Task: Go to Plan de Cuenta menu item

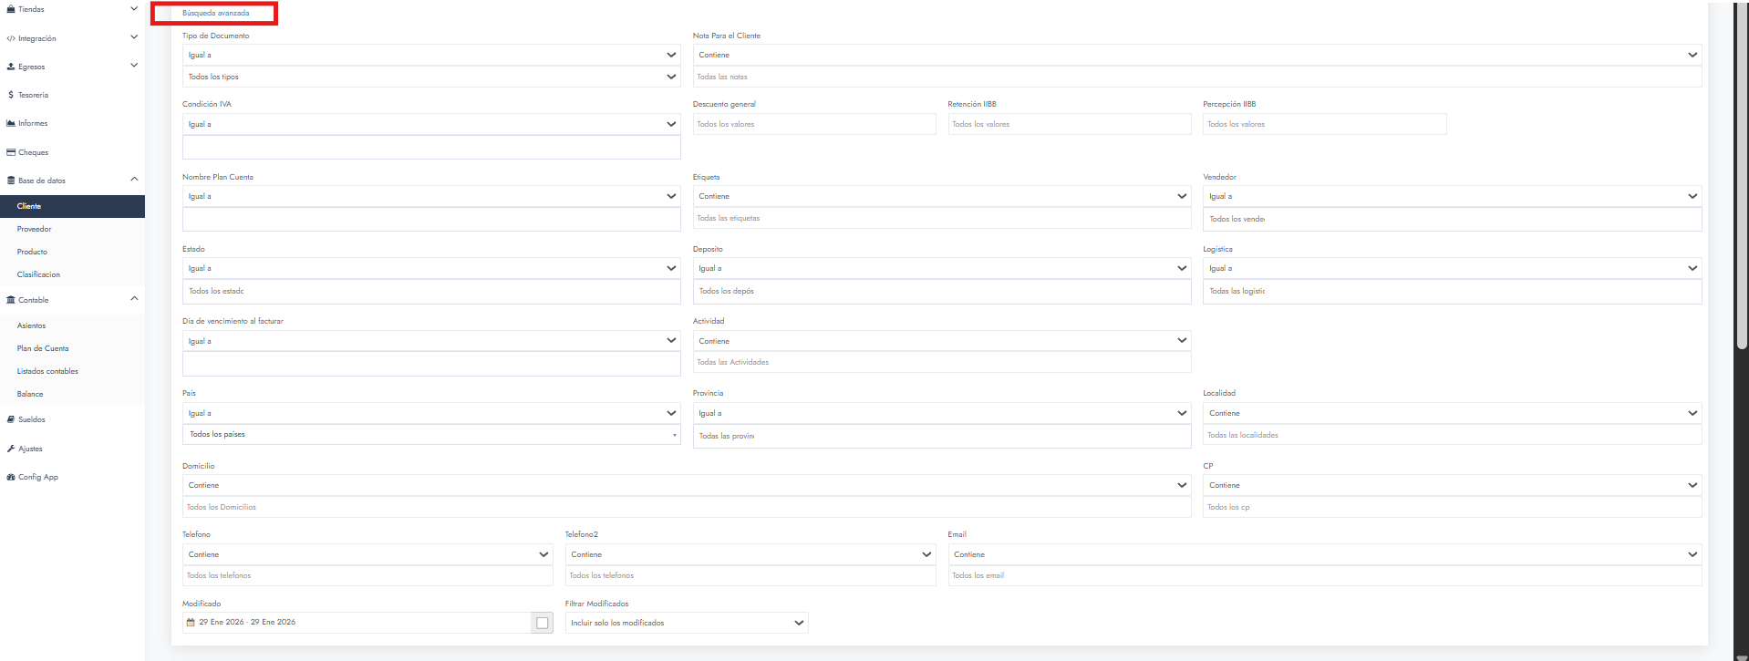Action: tap(43, 348)
